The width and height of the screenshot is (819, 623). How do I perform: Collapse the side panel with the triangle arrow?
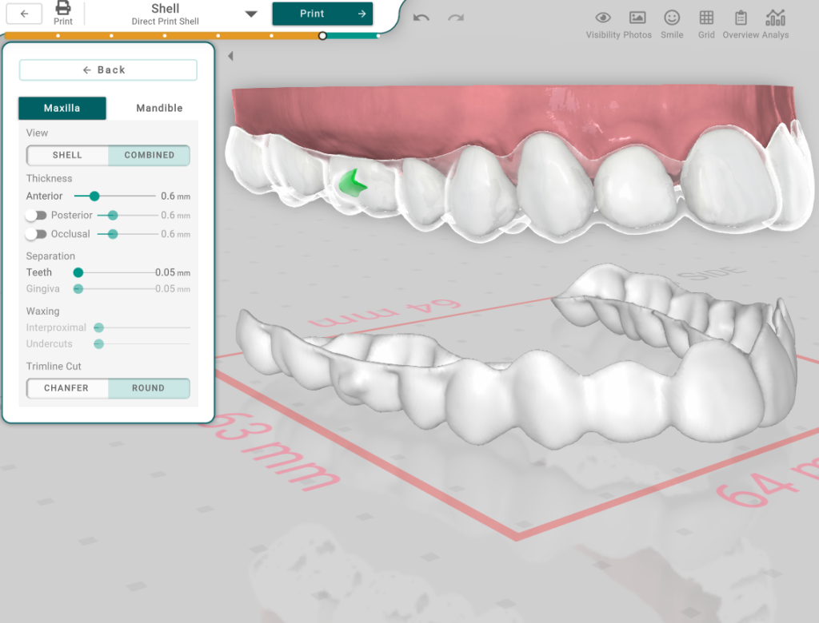coord(230,56)
